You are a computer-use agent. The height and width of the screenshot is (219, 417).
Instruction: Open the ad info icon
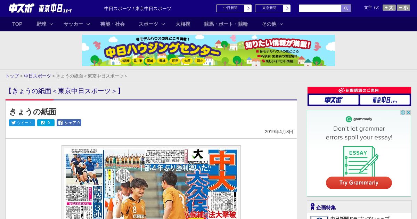[403, 113]
